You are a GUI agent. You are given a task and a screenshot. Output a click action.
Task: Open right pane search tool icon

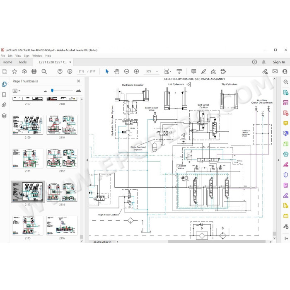tap(285, 82)
